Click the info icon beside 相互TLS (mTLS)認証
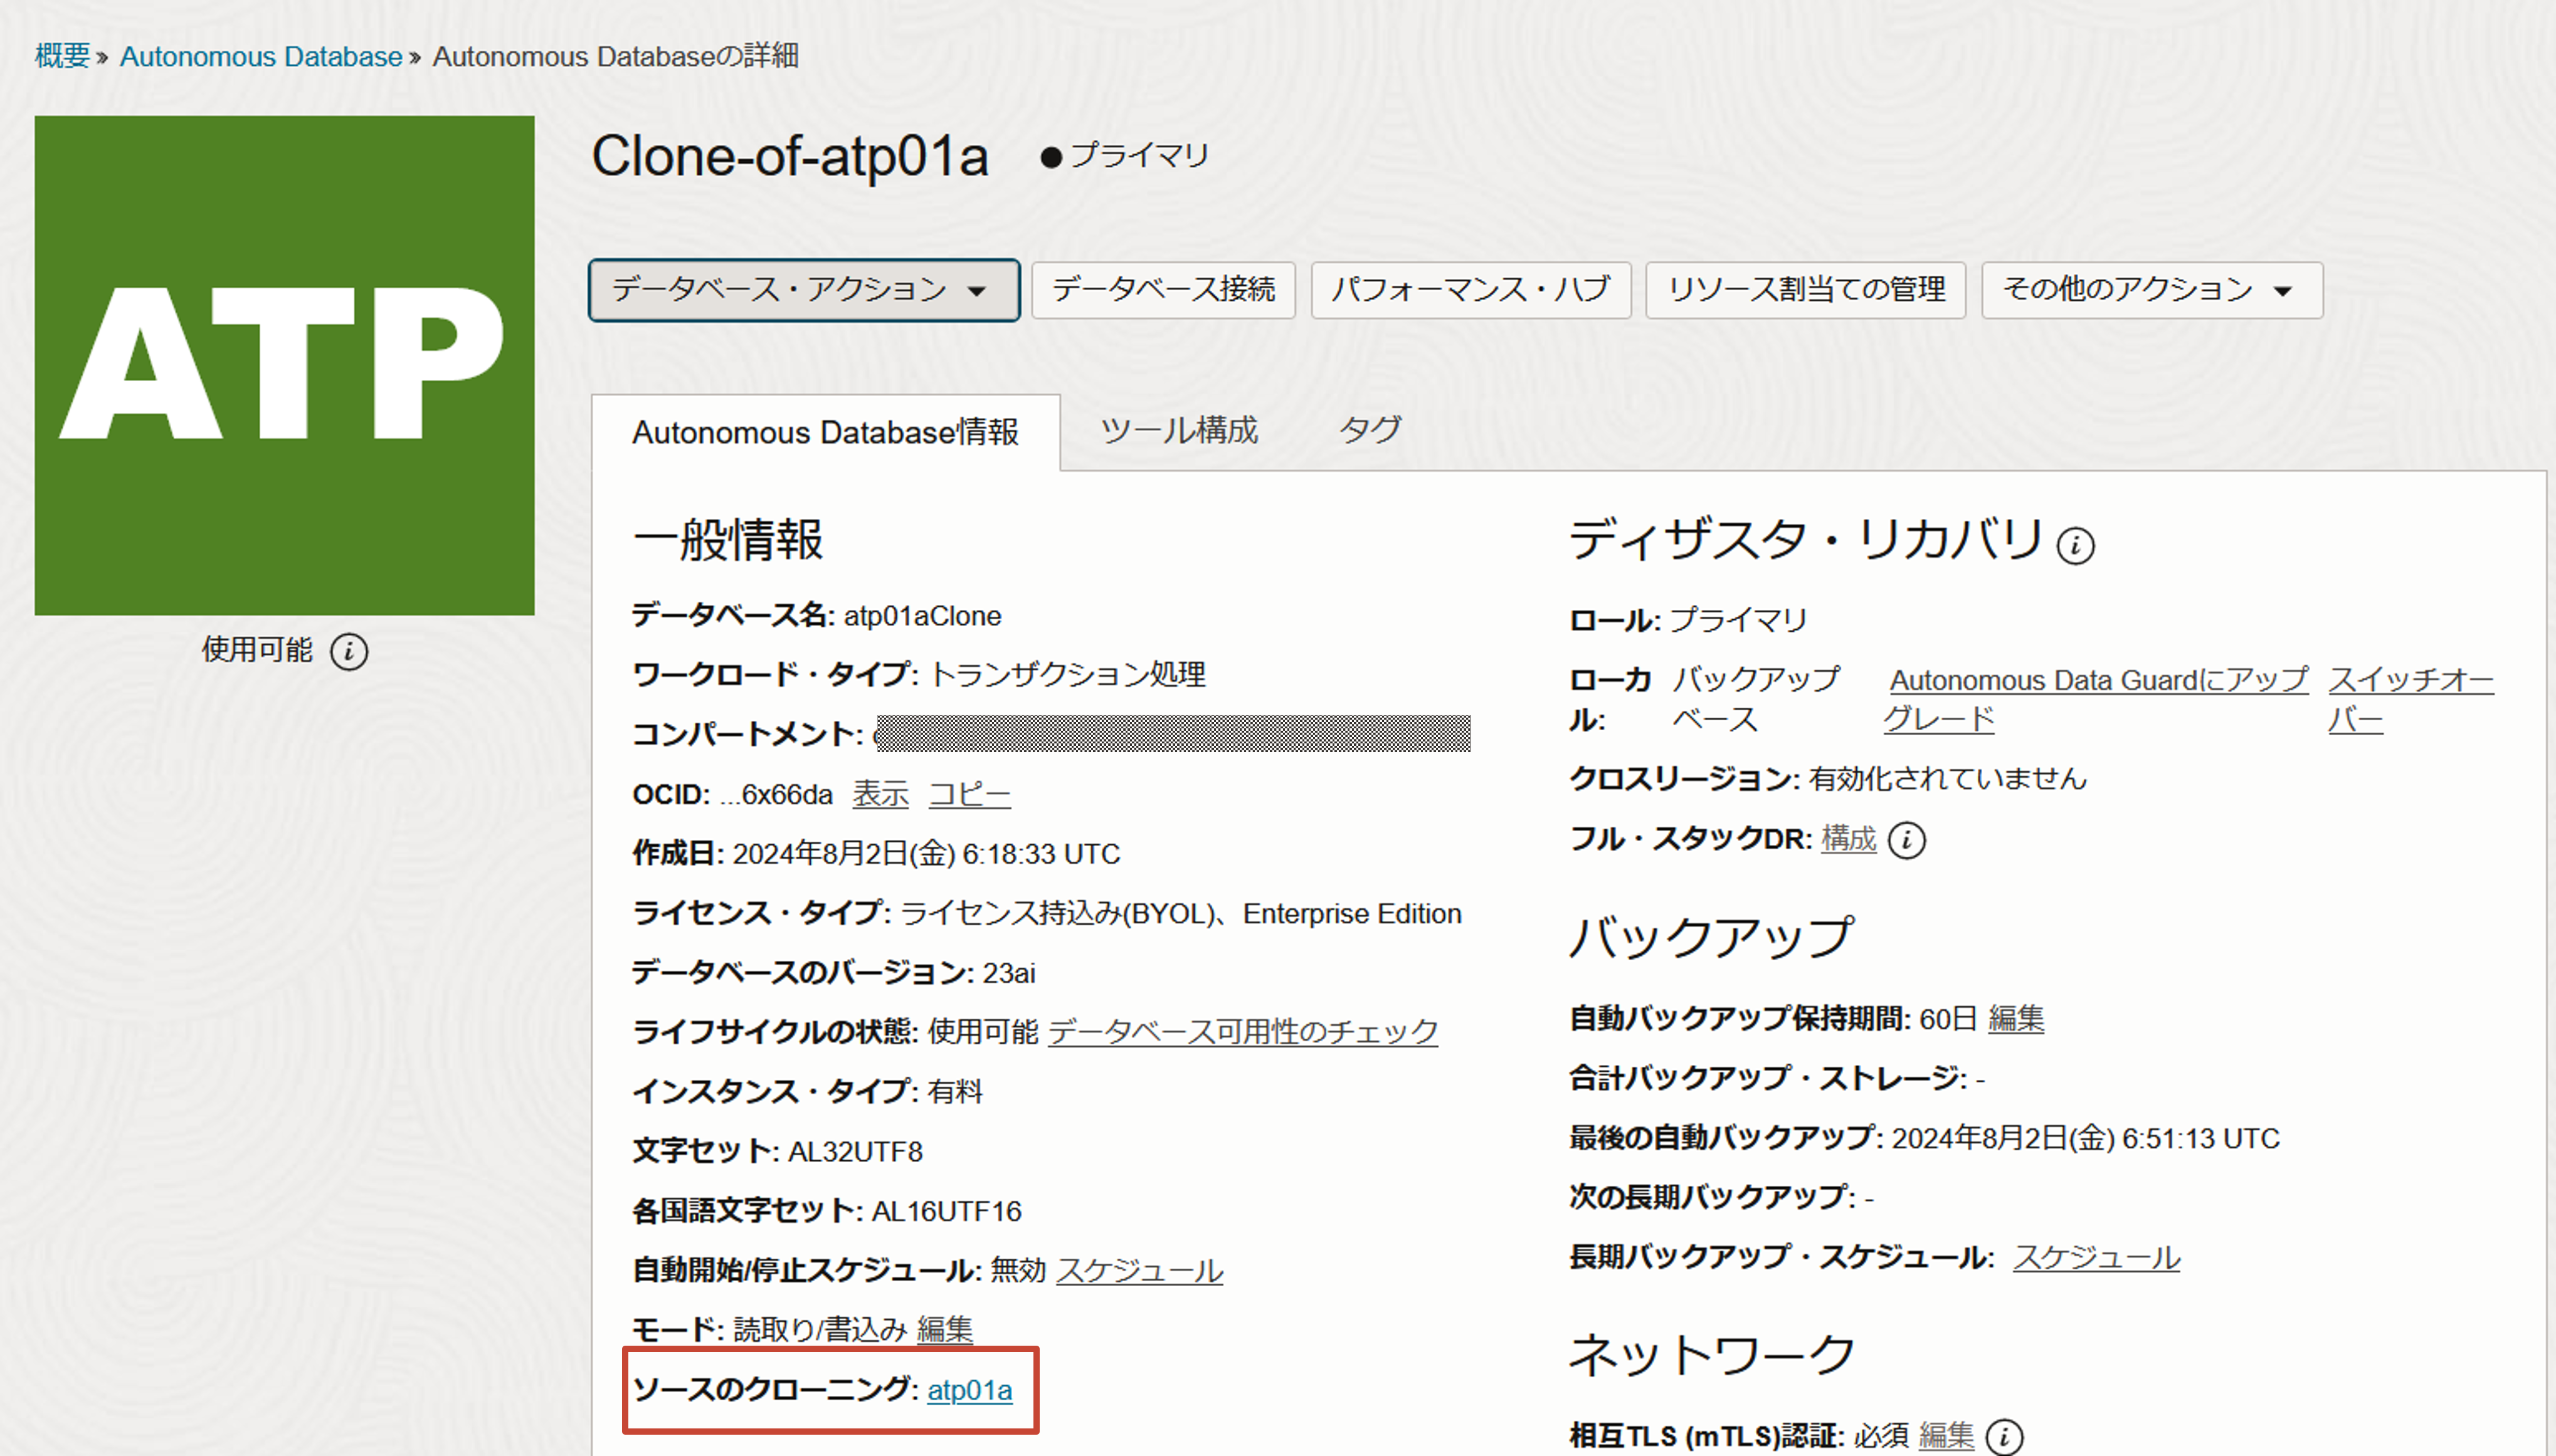The width and height of the screenshot is (2556, 1456). (x=2004, y=1436)
